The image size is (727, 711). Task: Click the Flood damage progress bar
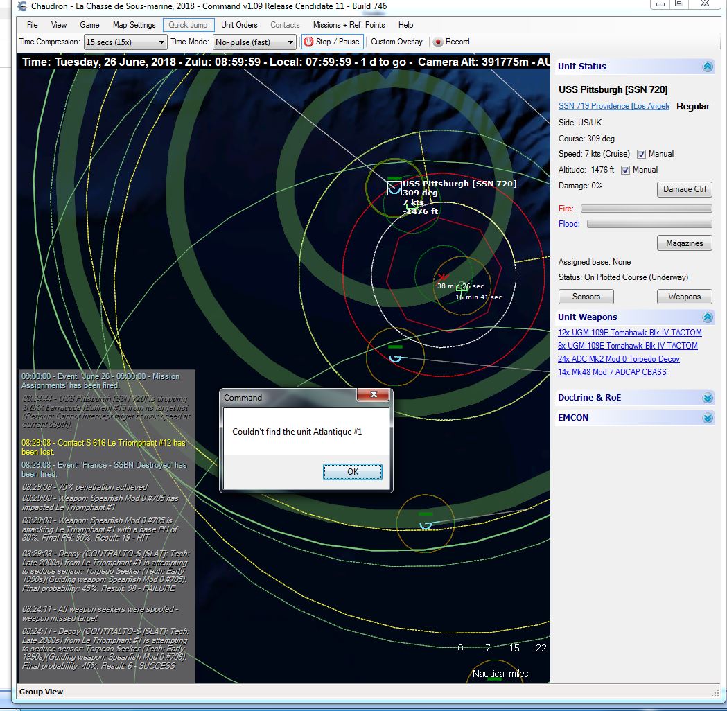click(x=649, y=225)
